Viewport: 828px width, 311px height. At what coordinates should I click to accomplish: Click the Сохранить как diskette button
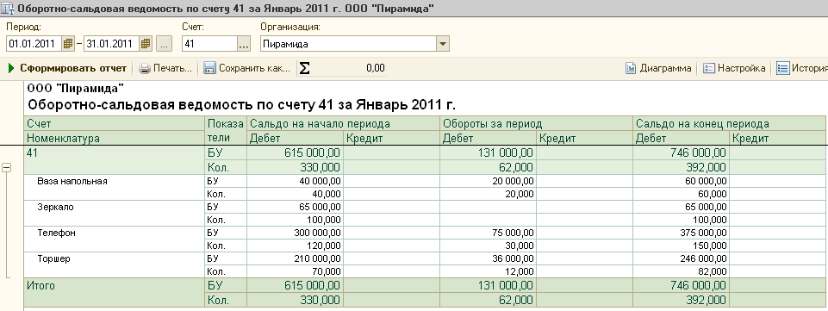coord(247,68)
